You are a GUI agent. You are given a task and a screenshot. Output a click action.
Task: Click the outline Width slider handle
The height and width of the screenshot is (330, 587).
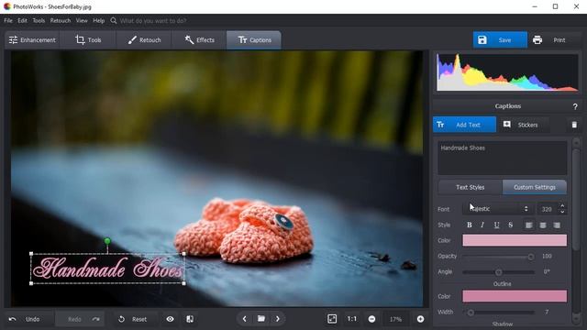tap(471, 312)
